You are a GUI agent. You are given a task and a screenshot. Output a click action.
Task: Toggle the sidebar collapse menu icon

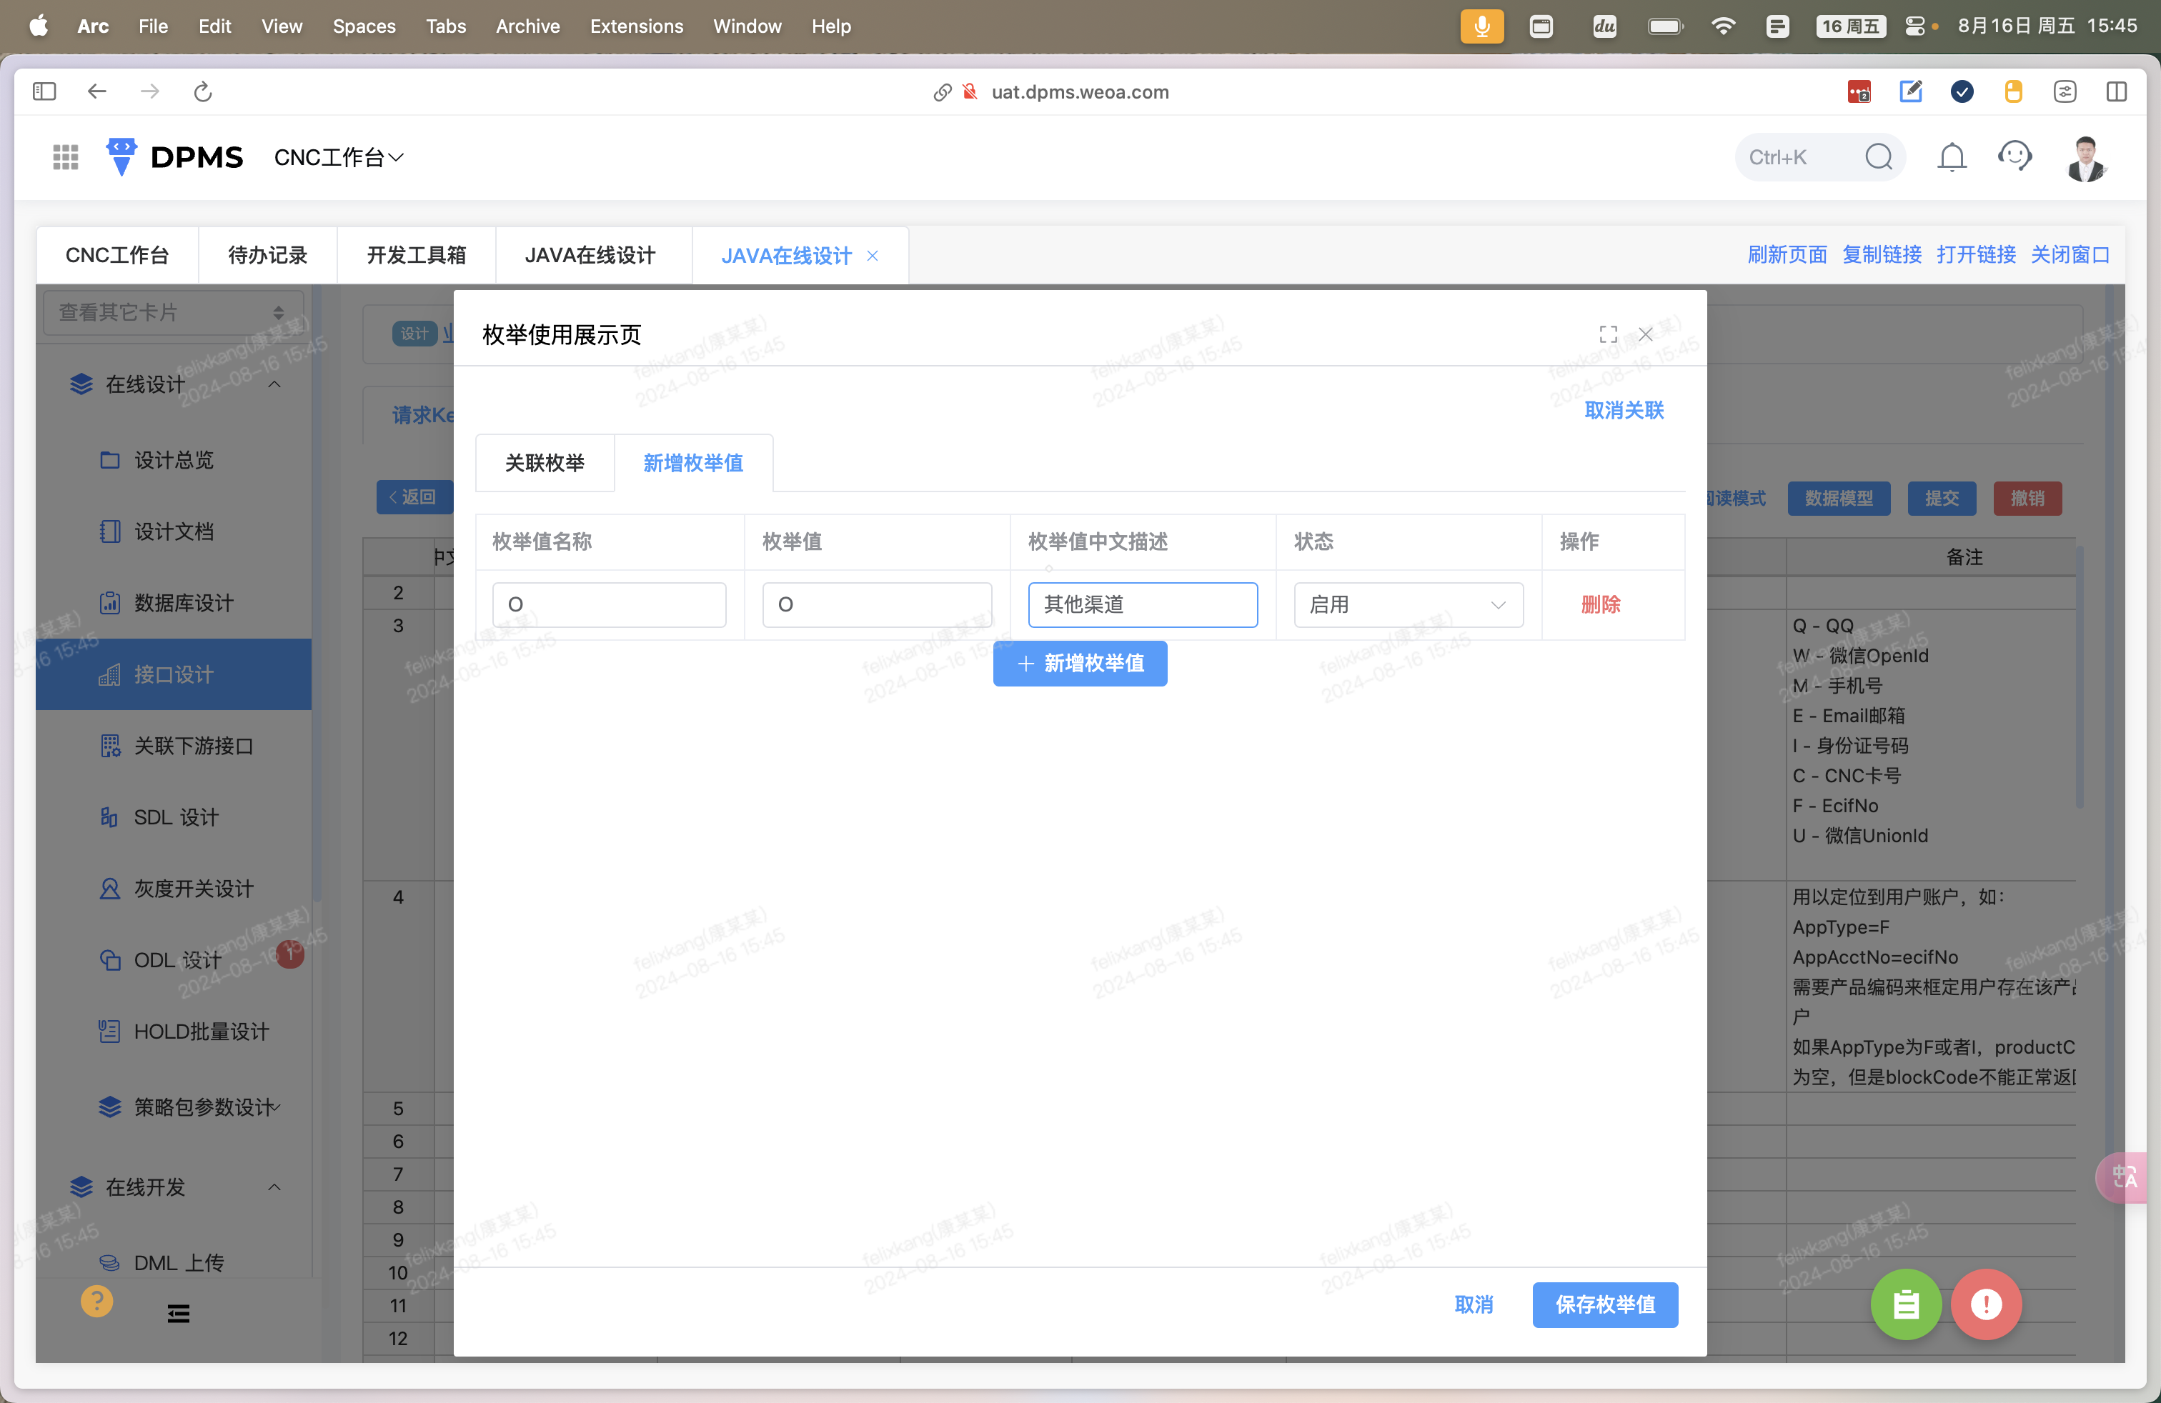pyautogui.click(x=178, y=1313)
